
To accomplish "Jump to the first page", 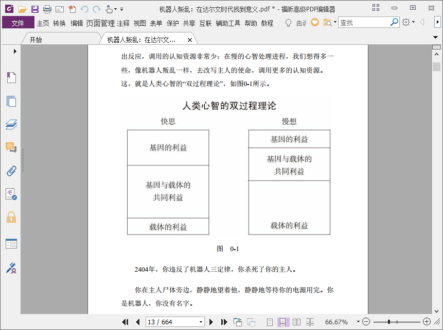I will point(125,322).
